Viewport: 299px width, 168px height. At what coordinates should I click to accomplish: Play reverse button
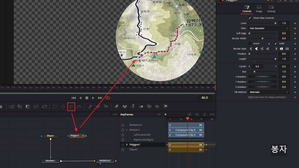tap(80, 98)
